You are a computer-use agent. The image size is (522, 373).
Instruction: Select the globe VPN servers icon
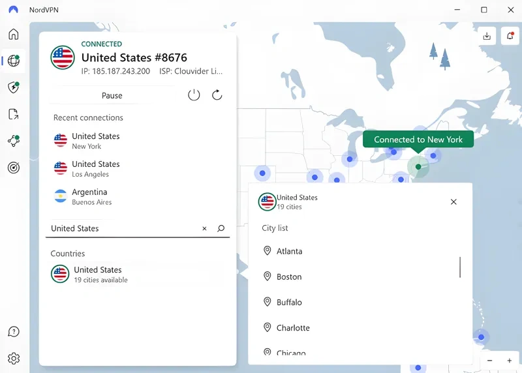point(14,61)
